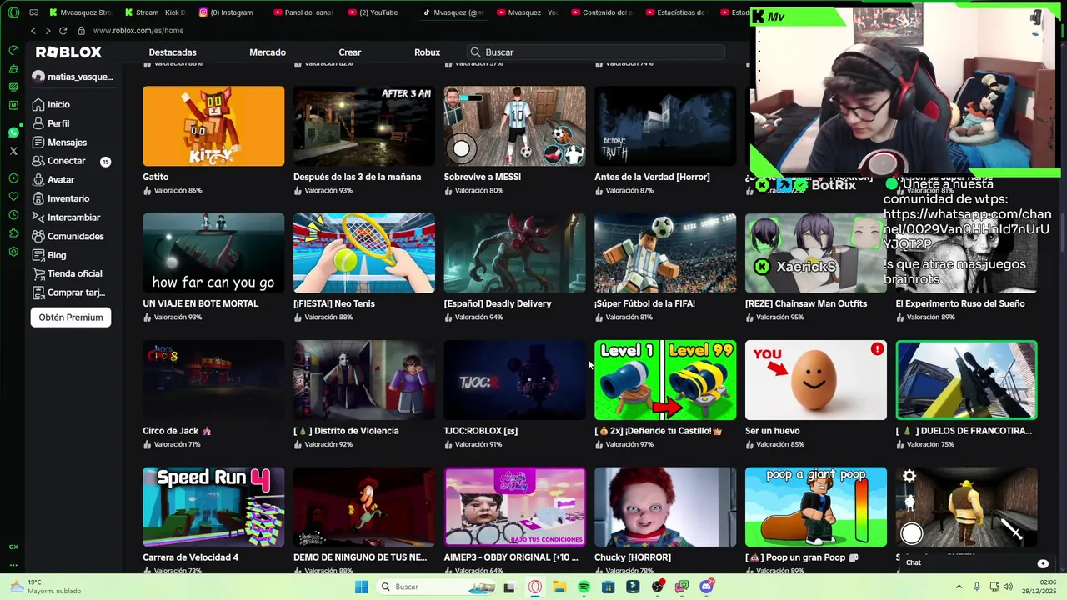The image size is (1067, 600).
Task: Open the Distrito de Violencia thumbnail
Action: [x=364, y=380]
